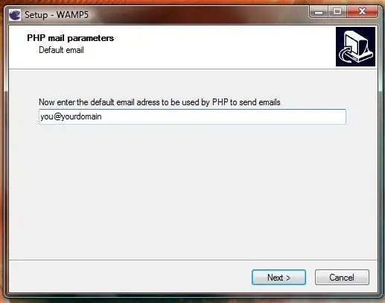Click the empty gray wizard body area
The height and width of the screenshot is (303, 385).
pyautogui.click(x=193, y=192)
